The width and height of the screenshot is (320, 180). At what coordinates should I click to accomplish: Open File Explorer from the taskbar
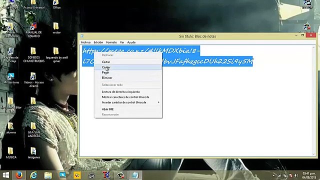[48, 175]
